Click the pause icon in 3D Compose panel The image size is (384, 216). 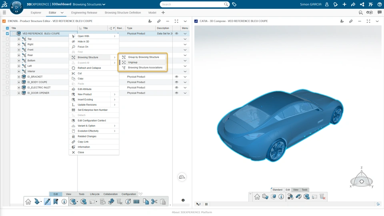206,204
